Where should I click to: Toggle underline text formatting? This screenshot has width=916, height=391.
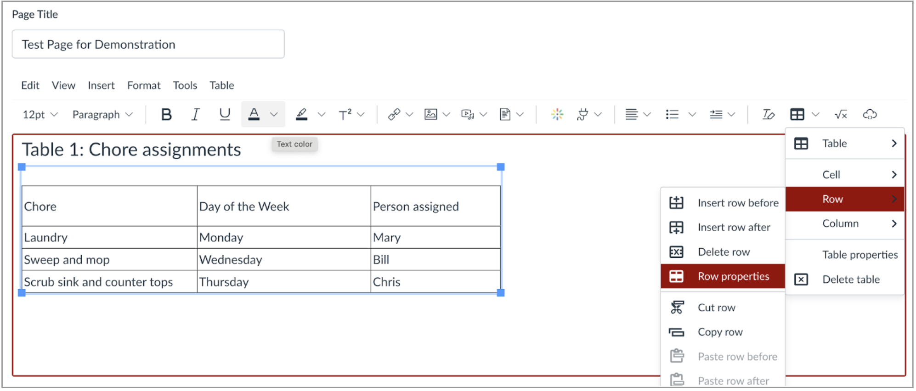[x=225, y=114]
